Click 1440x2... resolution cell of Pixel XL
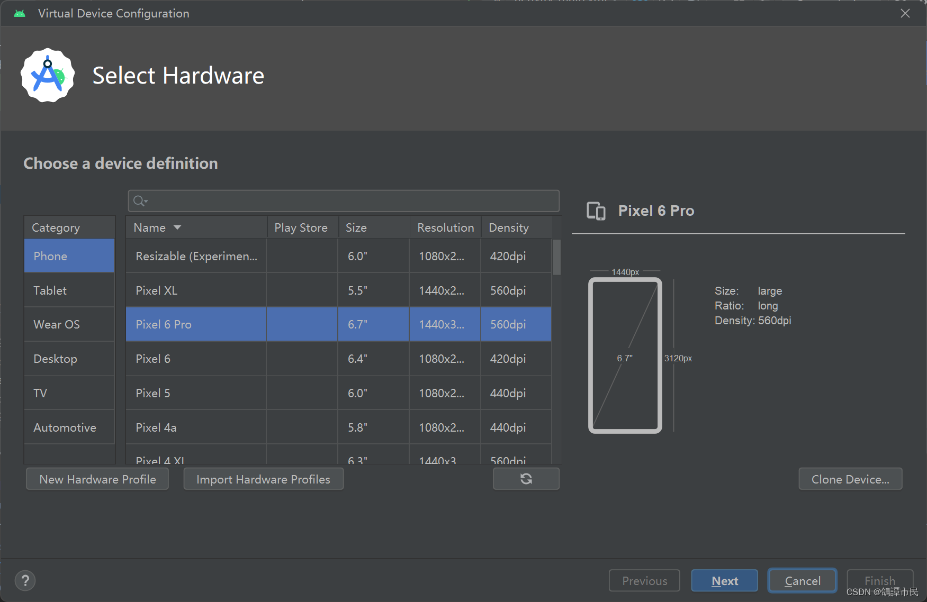Image resolution: width=927 pixels, height=602 pixels. [445, 290]
